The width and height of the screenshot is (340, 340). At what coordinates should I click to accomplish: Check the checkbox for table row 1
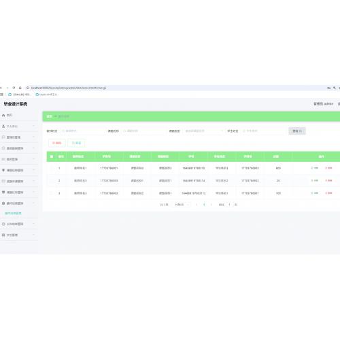tap(52, 168)
